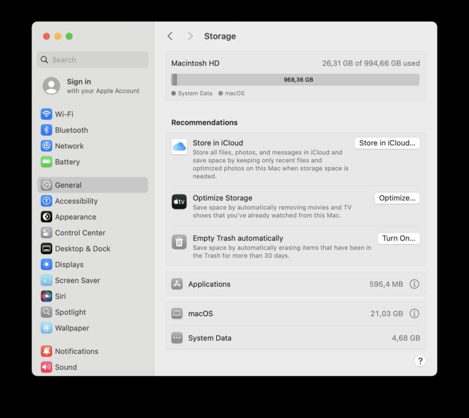Select Screen Saver label in sidebar
Viewport: 469px width, 418px height.
[78, 280]
